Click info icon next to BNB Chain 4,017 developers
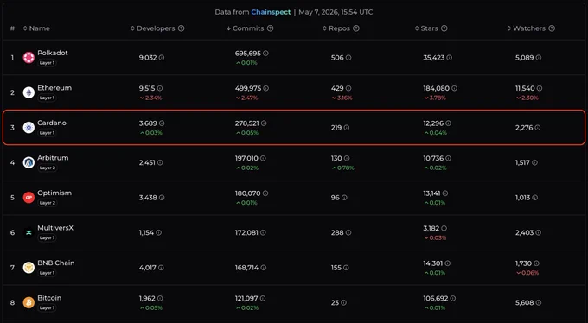The width and height of the screenshot is (588, 323). click(161, 268)
